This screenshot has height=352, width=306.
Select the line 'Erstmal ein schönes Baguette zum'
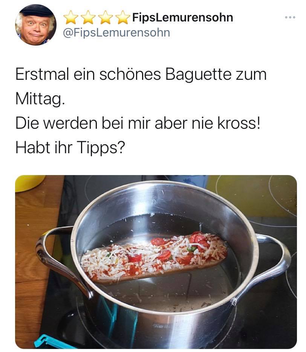coord(141,75)
